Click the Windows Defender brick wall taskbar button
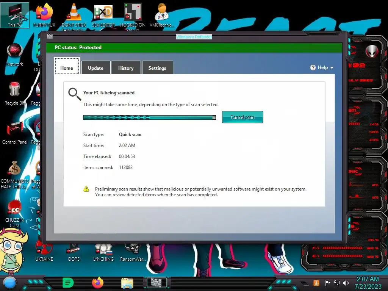388x291 pixels. pos(157,283)
